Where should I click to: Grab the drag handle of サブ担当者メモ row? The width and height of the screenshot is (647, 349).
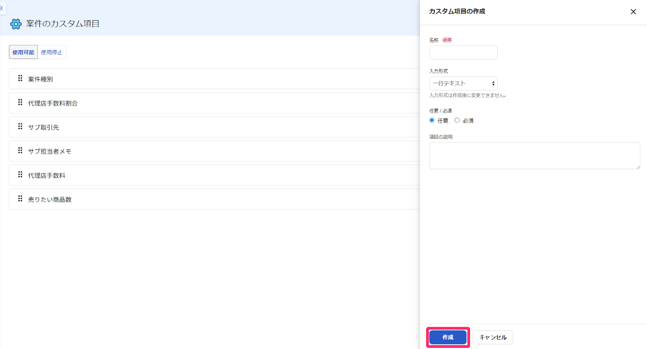tap(20, 151)
